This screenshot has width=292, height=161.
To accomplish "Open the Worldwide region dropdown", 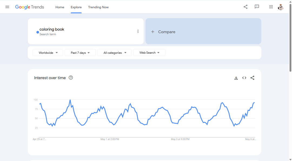I will [48, 53].
